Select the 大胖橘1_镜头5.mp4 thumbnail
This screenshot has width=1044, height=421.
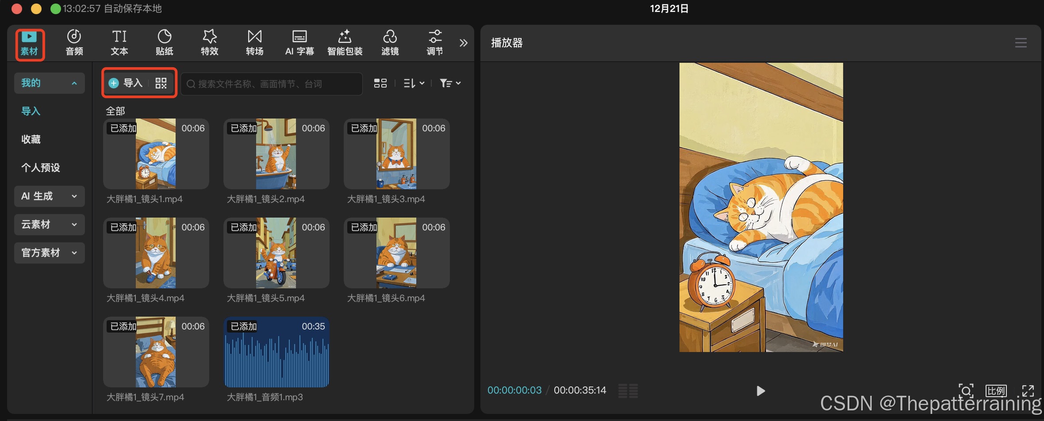[276, 253]
